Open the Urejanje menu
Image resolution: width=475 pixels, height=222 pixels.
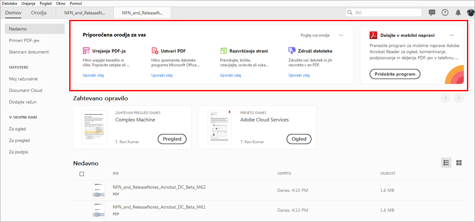[x=29, y=4]
